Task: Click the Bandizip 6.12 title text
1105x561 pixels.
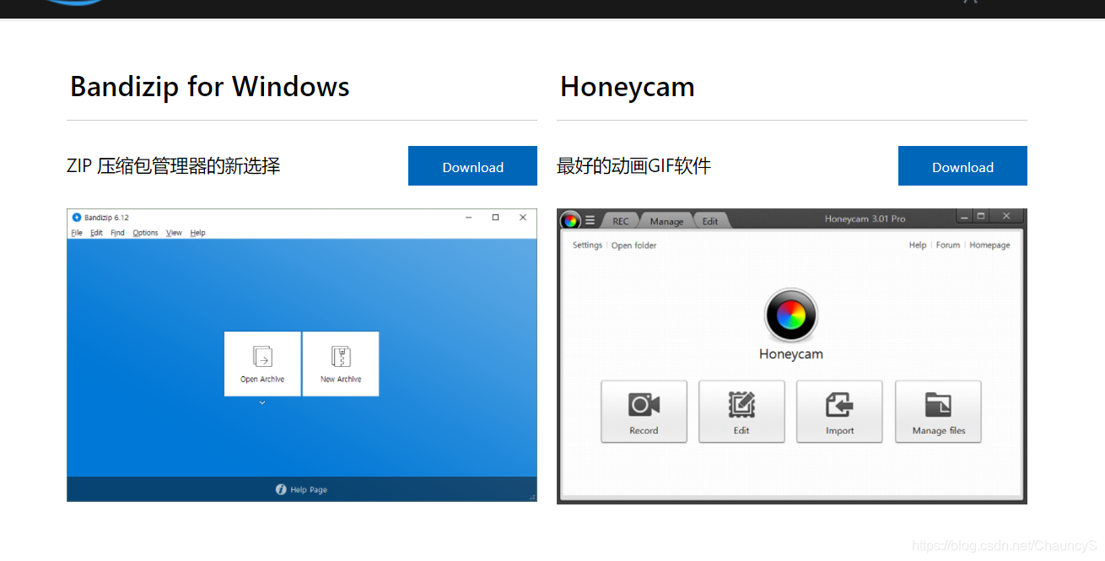Action: [x=106, y=218]
